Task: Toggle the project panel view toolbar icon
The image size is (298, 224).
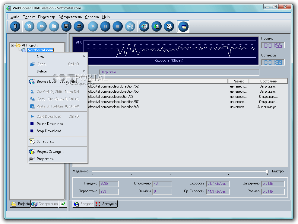Action: (183, 27)
